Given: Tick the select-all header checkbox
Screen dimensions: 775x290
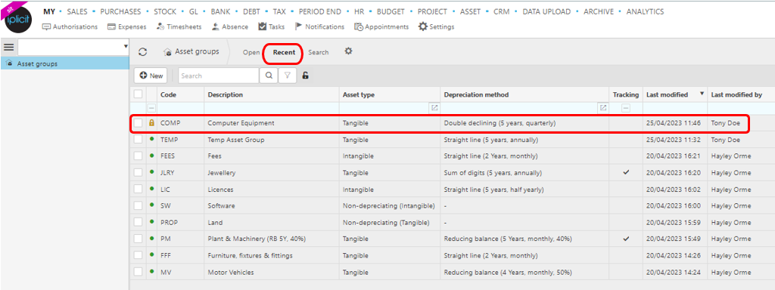Looking at the screenshot, I should [138, 94].
